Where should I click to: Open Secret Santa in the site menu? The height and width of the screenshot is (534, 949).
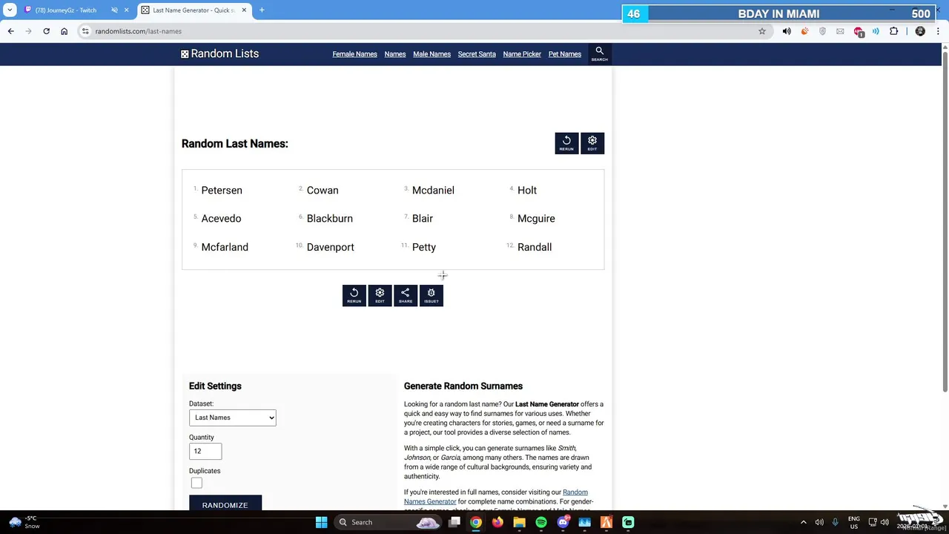(477, 54)
